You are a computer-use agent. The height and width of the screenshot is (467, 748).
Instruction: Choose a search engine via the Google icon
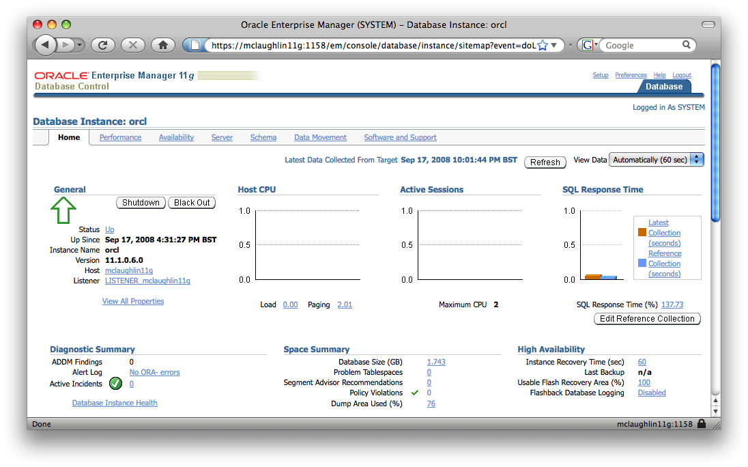[589, 45]
